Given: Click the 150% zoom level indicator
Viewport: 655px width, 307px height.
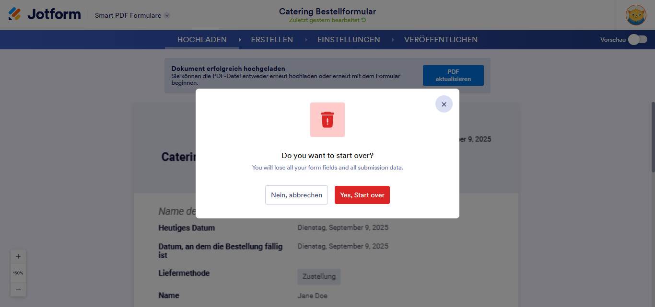Looking at the screenshot, I should (x=18, y=273).
